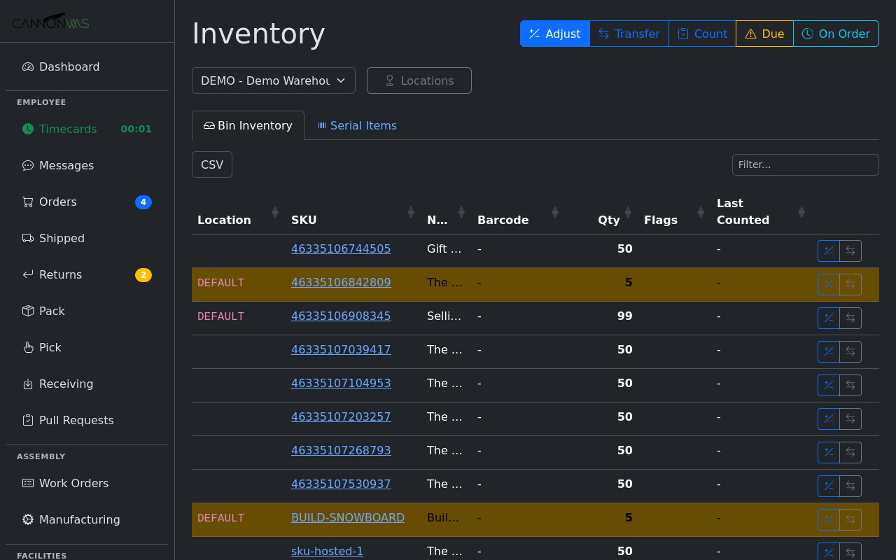Click the Manufacturing gear icon in the sidebar
The image size is (896, 560).
coord(27,519)
